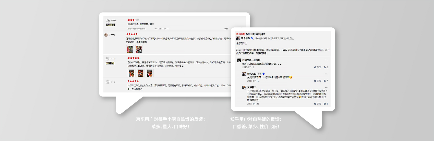Click avatar of commenter 我你在这一是不有
Image resolution: width=434 pixels, height=141 pixels.
(239, 61)
